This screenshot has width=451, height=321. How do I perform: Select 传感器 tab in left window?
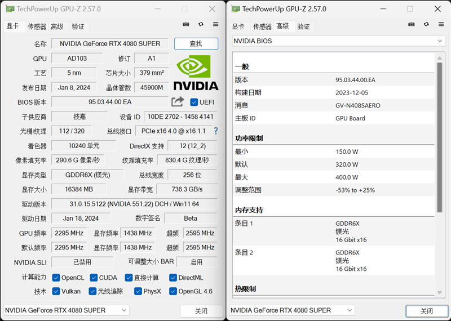click(x=37, y=26)
